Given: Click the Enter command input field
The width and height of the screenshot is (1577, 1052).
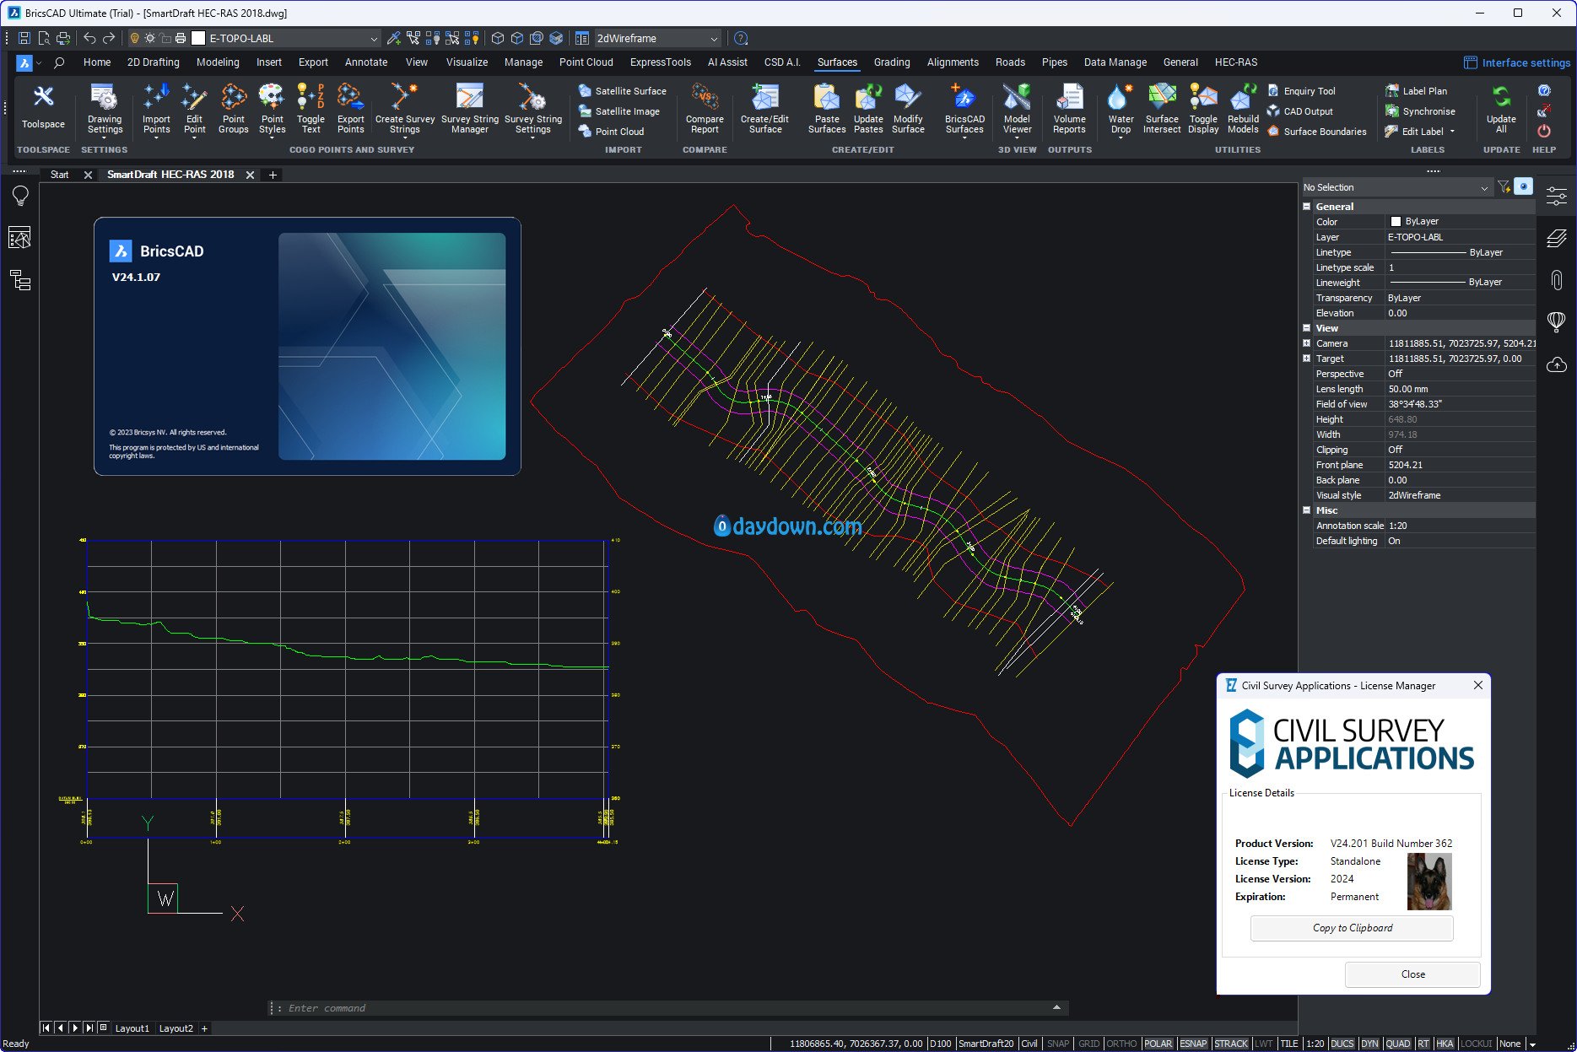Looking at the screenshot, I should click(667, 1008).
